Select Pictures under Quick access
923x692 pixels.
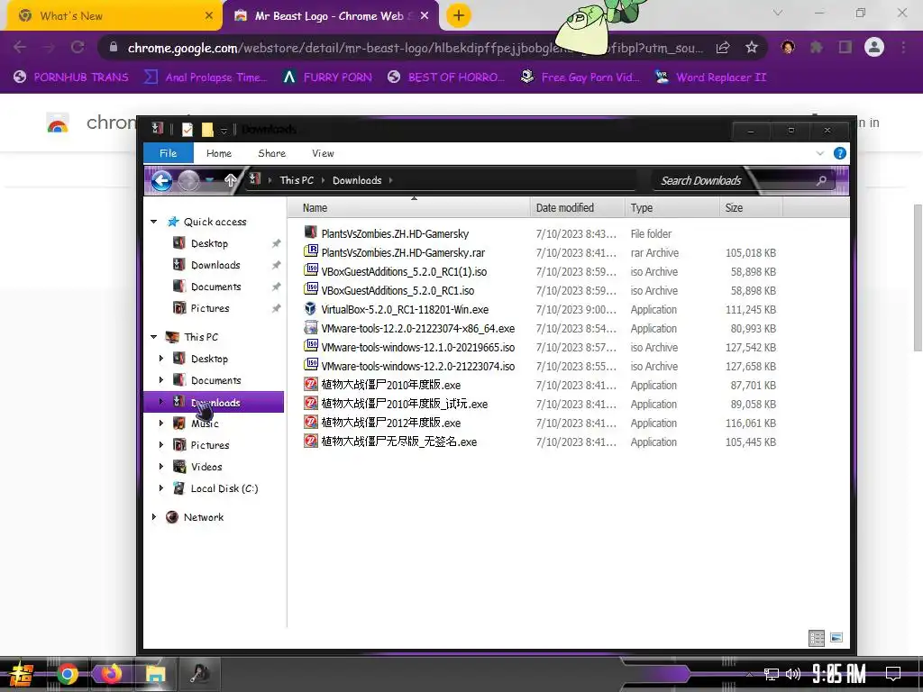[209, 308]
